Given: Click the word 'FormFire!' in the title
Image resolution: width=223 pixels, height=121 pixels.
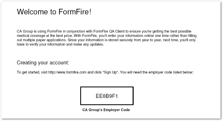Looking at the screenshot, I should (x=75, y=12).
